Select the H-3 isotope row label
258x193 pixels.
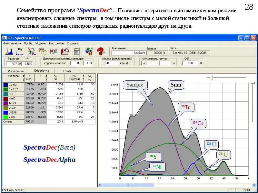coord(11,94)
